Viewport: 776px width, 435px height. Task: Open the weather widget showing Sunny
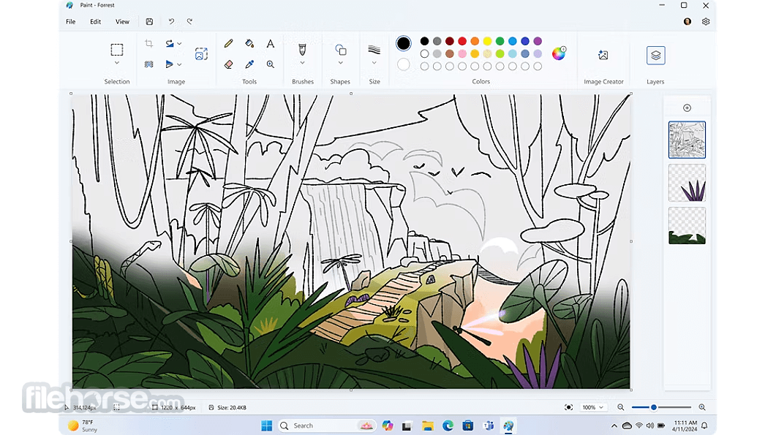pos(83,425)
